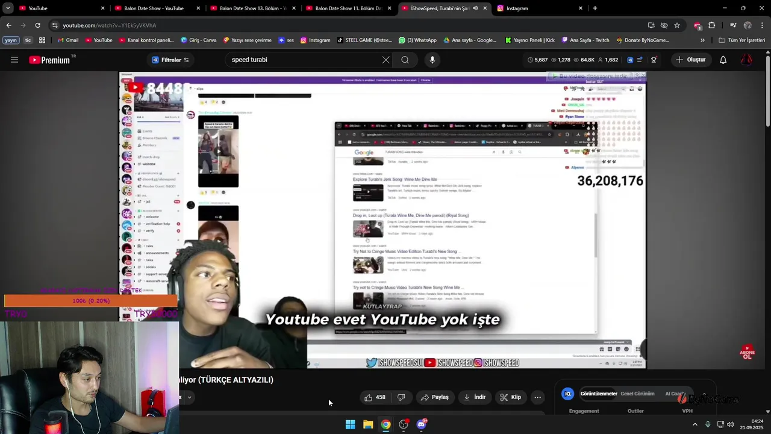This screenshot has width=771, height=434.
Task: Select the Görüntülenmeler tab
Action: click(x=599, y=394)
